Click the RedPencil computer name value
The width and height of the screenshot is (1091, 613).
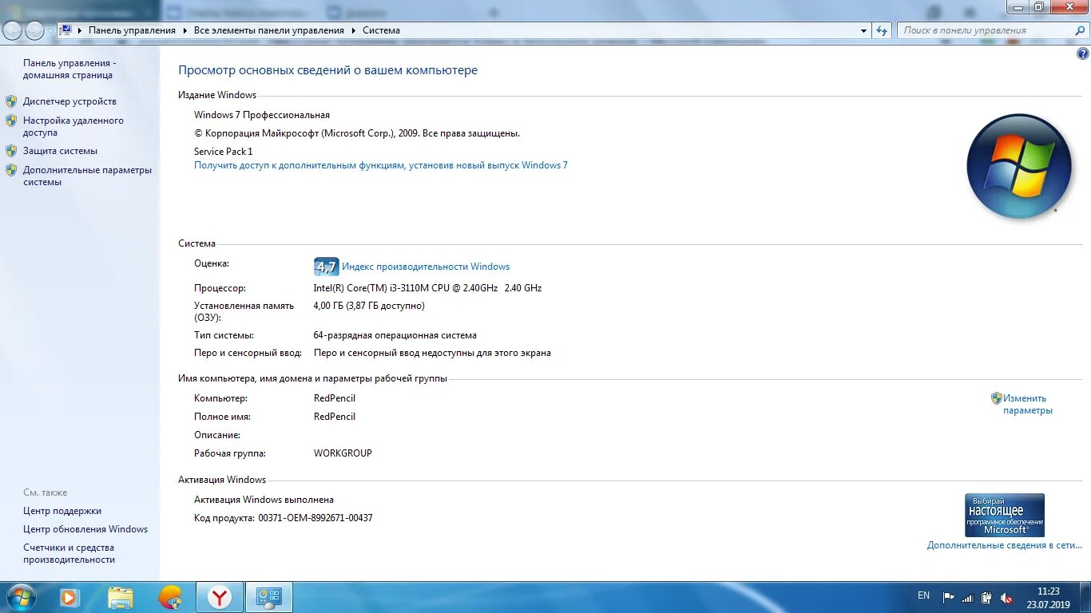point(335,398)
